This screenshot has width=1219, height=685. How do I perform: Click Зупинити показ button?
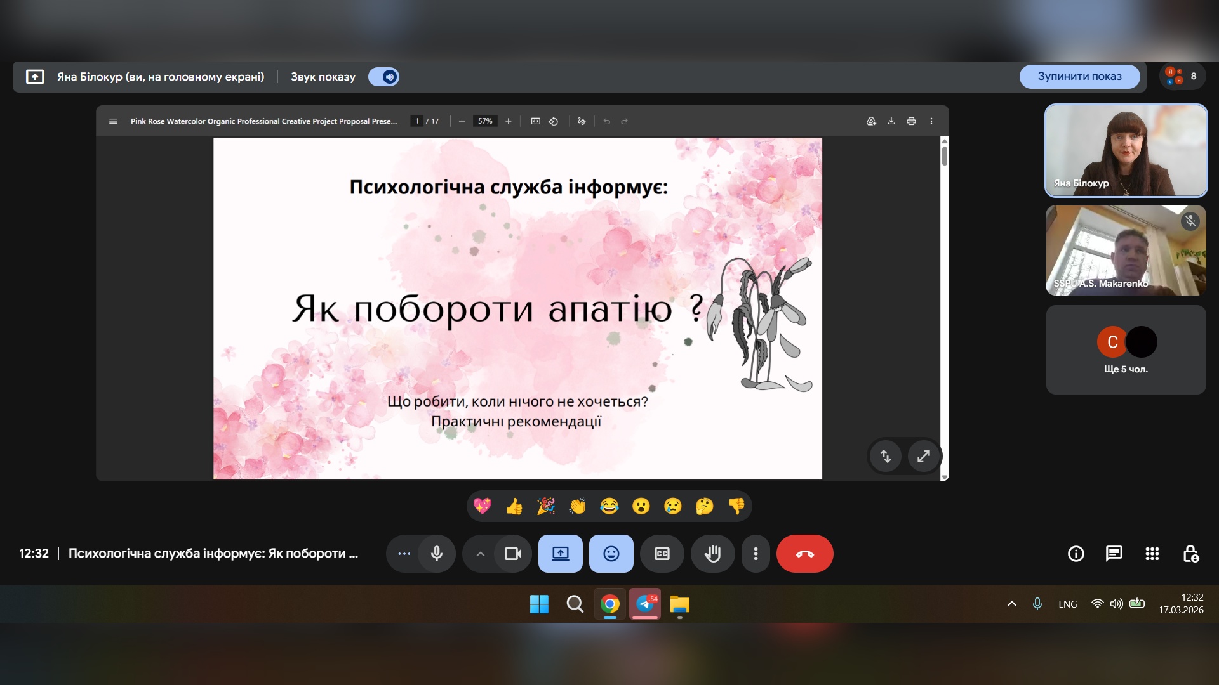pos(1079,76)
